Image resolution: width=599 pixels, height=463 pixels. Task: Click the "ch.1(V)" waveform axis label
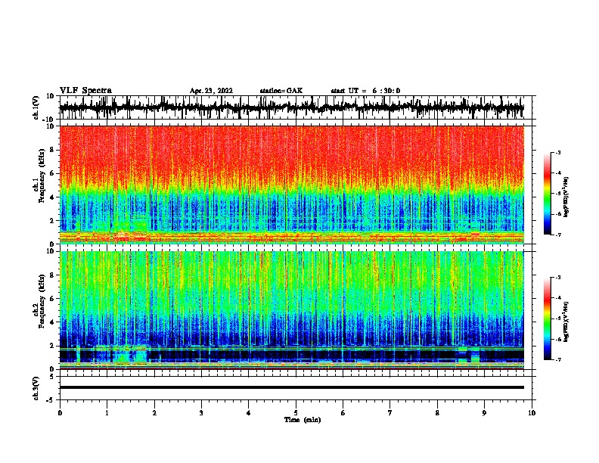click(x=36, y=107)
